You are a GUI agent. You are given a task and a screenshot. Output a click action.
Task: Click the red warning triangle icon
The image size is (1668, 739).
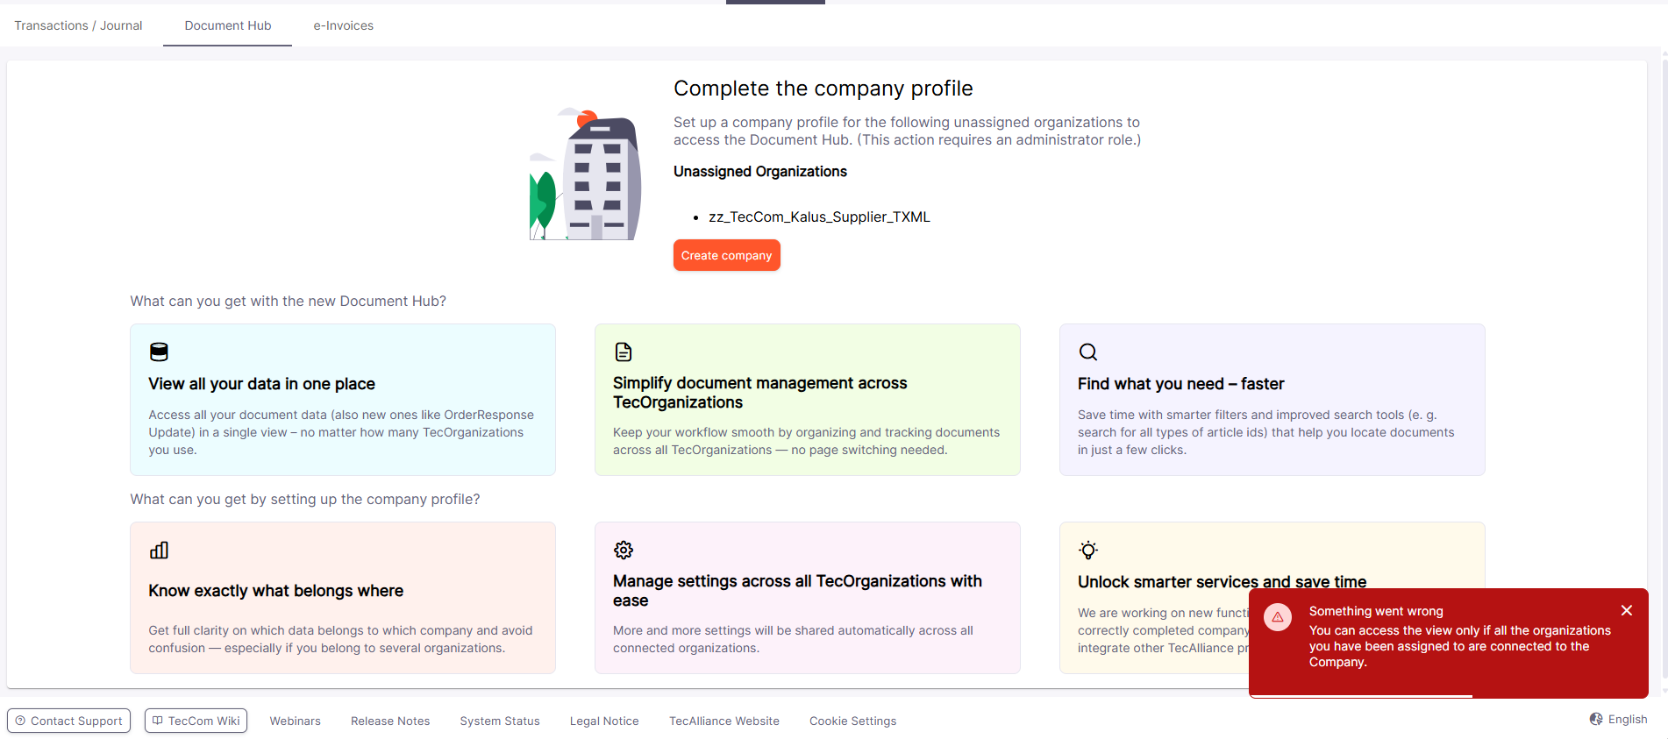click(x=1278, y=617)
